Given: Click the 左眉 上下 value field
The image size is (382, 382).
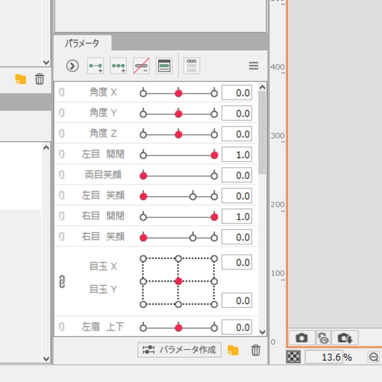Looking at the screenshot, I should [237, 327].
